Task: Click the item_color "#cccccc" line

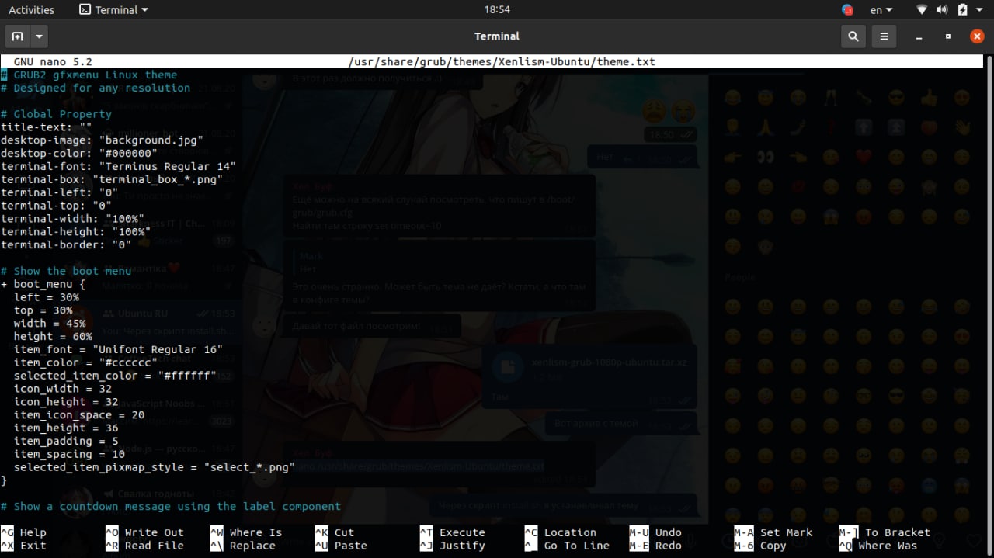Action: click(x=86, y=362)
